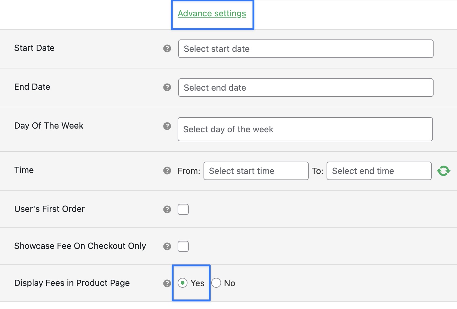Click the Start Date label
Screen dimensions: 457x309
tap(34, 48)
